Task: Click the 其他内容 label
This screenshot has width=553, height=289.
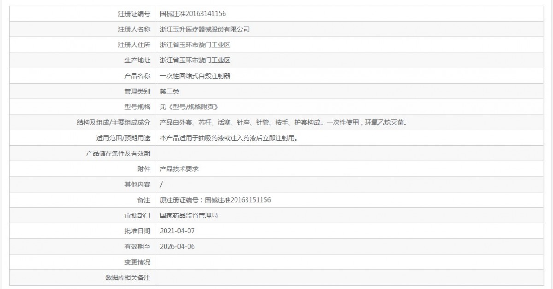Action: 137,184
